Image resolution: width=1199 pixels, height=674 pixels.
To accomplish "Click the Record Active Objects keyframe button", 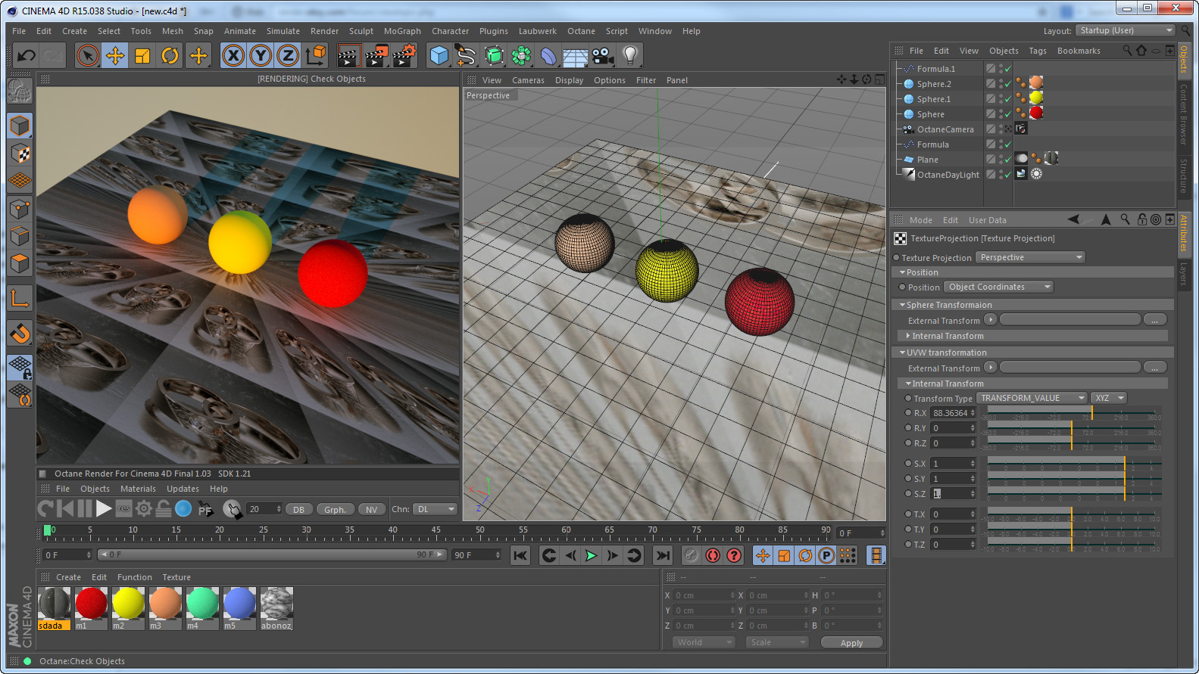I will point(713,555).
